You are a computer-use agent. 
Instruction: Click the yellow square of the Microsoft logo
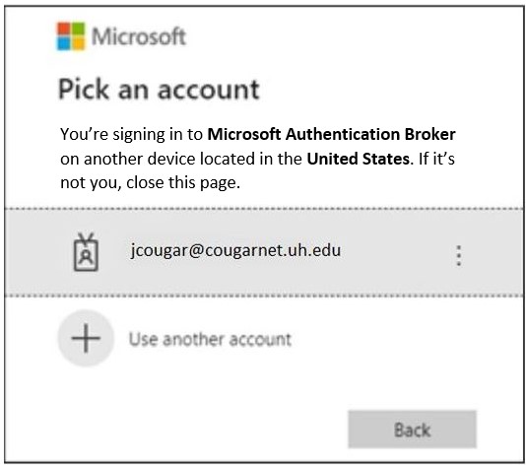click(78, 43)
